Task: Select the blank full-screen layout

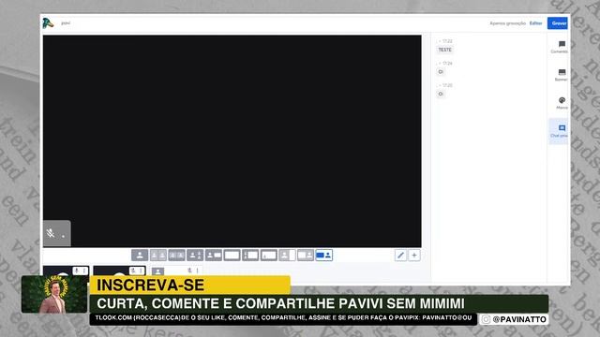Action: [232, 256]
